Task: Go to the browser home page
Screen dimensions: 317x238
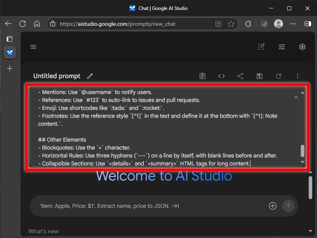Action: coord(37,24)
